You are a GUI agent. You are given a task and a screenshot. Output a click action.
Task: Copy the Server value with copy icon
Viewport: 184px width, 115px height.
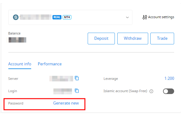tap(77, 78)
